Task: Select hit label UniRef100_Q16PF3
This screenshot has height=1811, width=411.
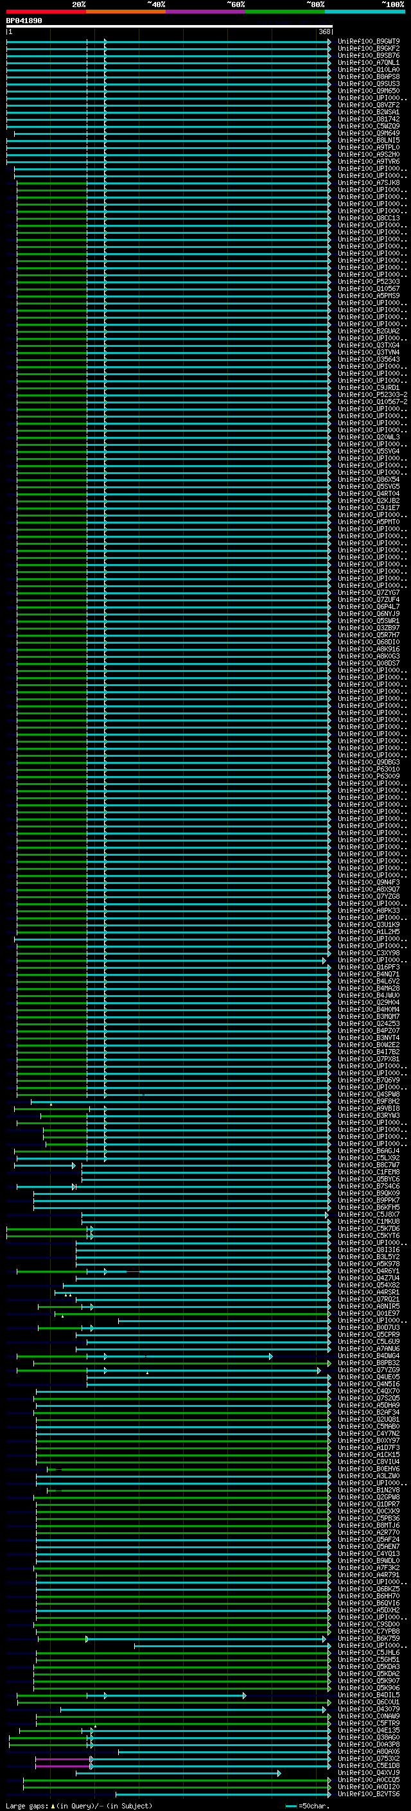Action: click(369, 967)
